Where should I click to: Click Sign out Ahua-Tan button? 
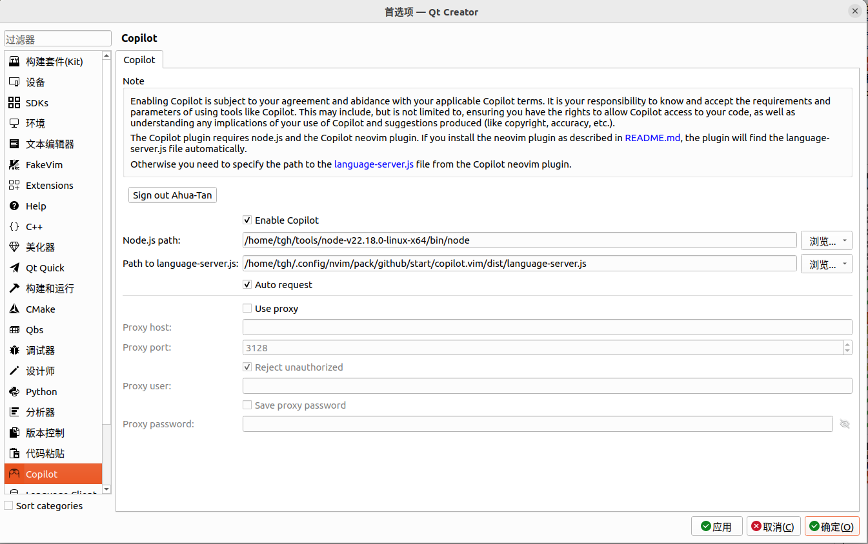tap(172, 195)
